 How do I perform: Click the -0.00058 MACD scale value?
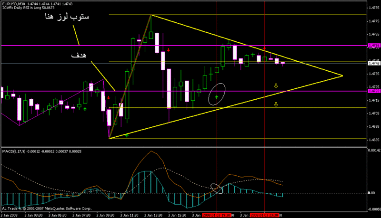coord(374,209)
